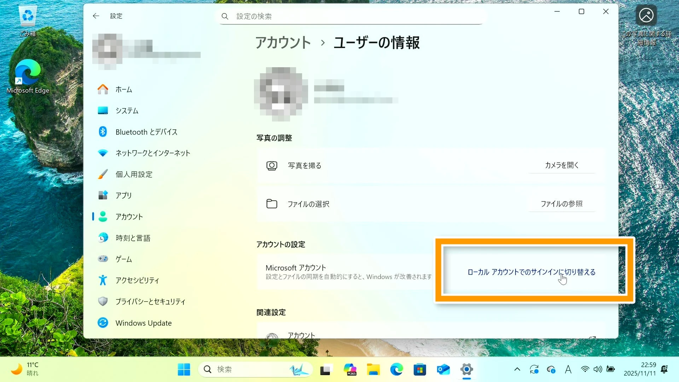Click the 設定の検索 search field
Viewport: 679px width, 382px height.
(352, 16)
